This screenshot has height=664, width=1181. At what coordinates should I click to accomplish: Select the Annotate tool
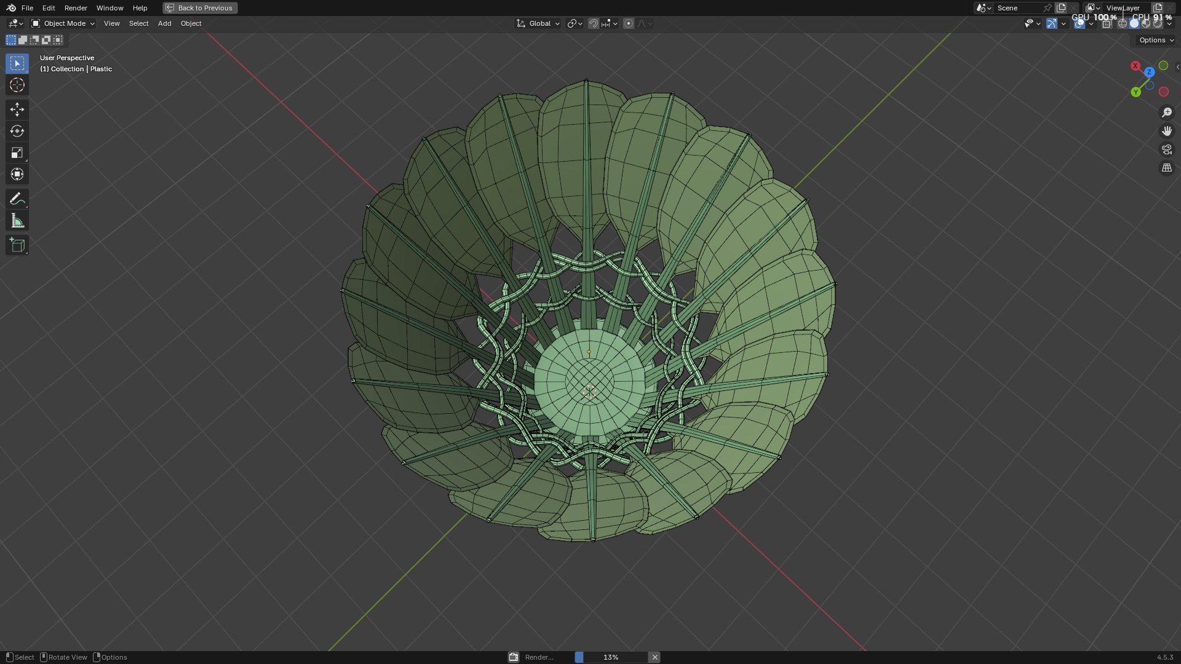pos(17,199)
